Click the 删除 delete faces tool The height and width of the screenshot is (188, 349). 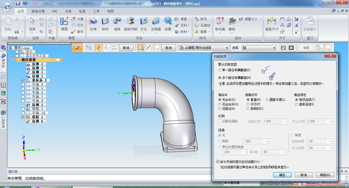click(x=232, y=24)
